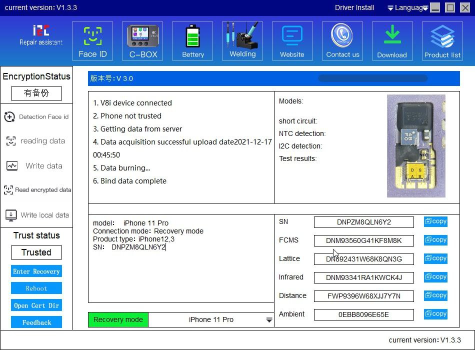Copy the SN value

[x=435, y=221]
